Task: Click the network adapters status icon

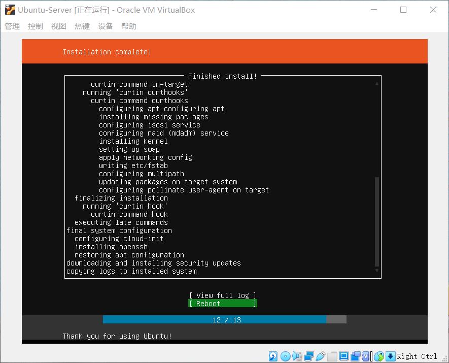Action: click(x=307, y=356)
